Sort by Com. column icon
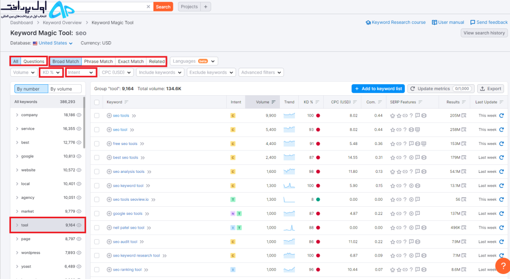 380,102
